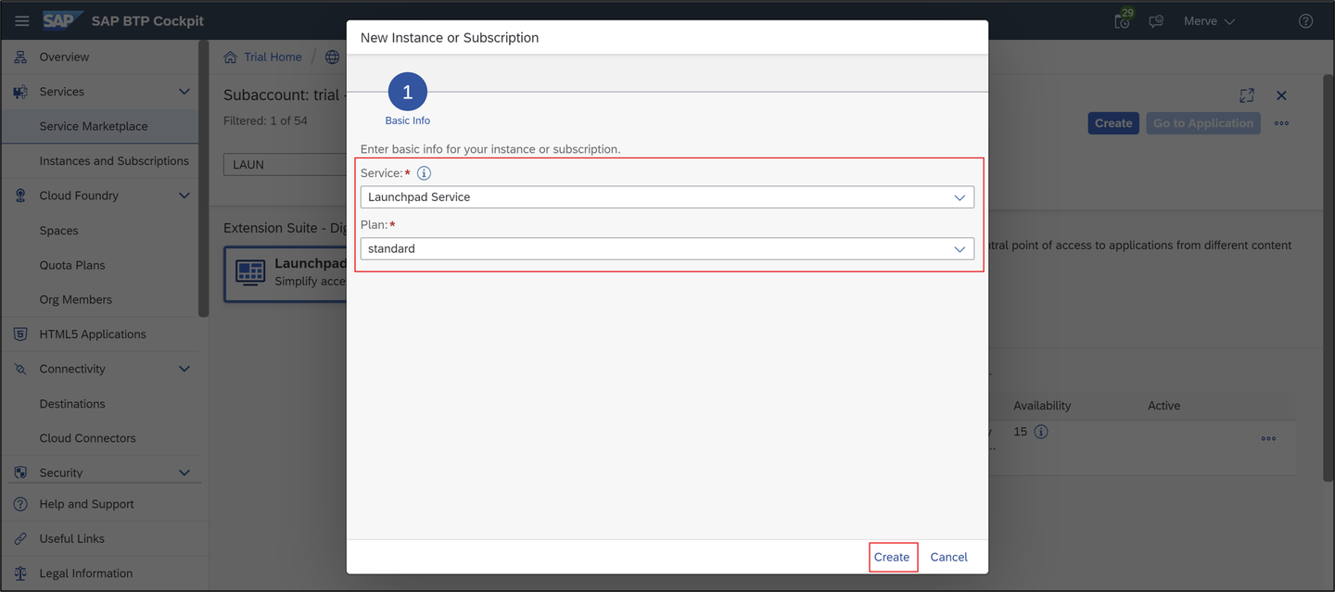Screen dimensions: 1335x592
Task: Open the recent activity icon with badge 29
Action: pyautogui.click(x=1123, y=20)
